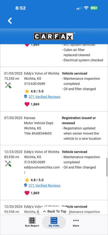
Task: Select the 07/20/2023 registration record
Action: pyautogui.click(x=54, y=128)
